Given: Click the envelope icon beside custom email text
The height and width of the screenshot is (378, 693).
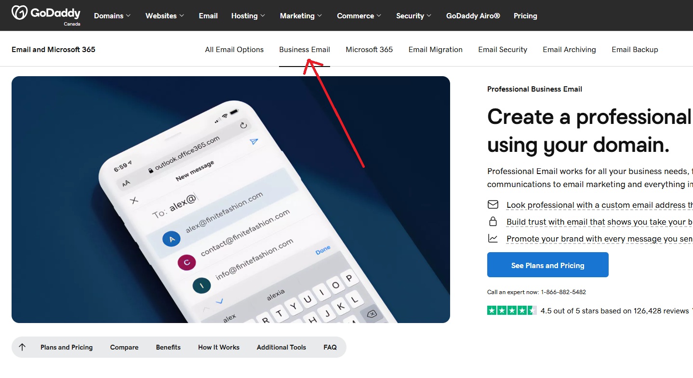Looking at the screenshot, I should pos(493,204).
